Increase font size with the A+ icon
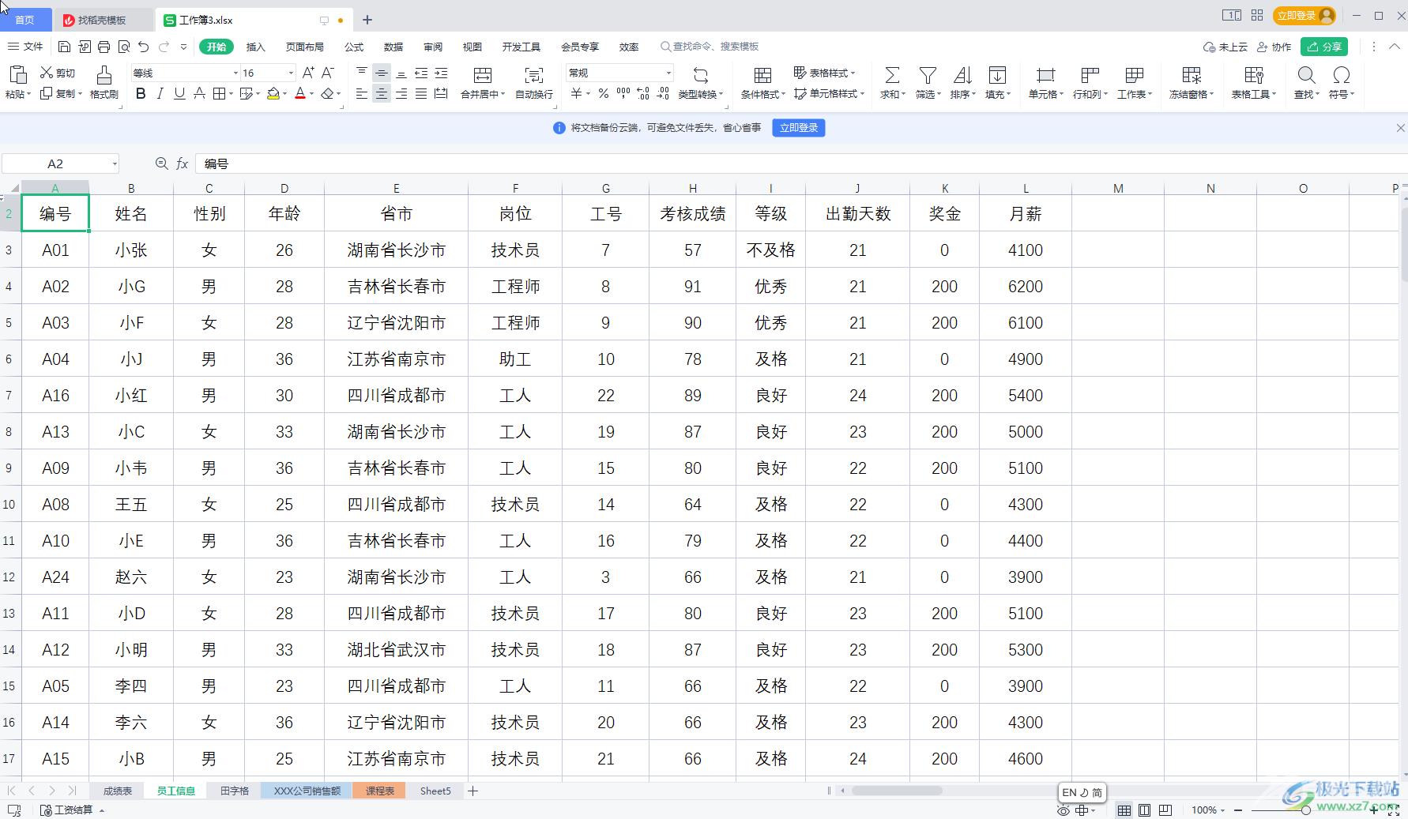 (308, 73)
